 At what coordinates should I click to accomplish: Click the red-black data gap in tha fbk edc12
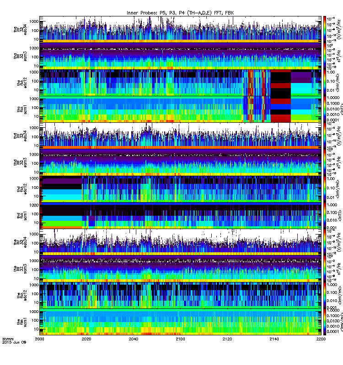click(281, 83)
